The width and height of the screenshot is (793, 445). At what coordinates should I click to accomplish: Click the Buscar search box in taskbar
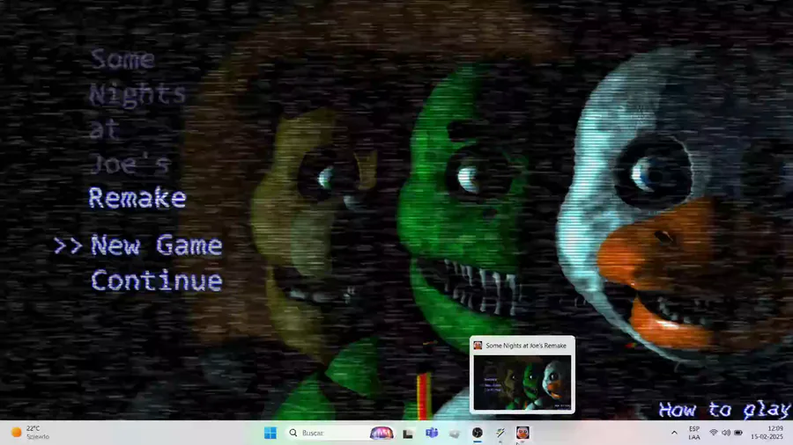click(339, 433)
